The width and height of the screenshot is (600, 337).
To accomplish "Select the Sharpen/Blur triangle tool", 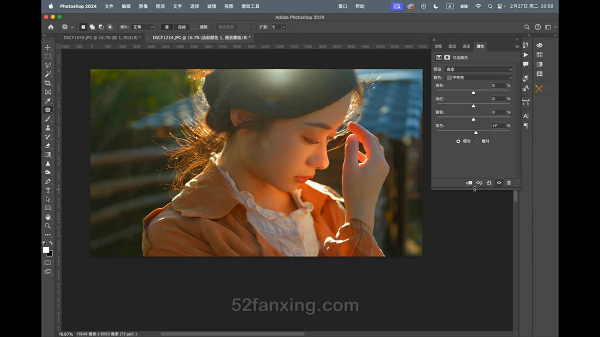I will pyautogui.click(x=48, y=163).
